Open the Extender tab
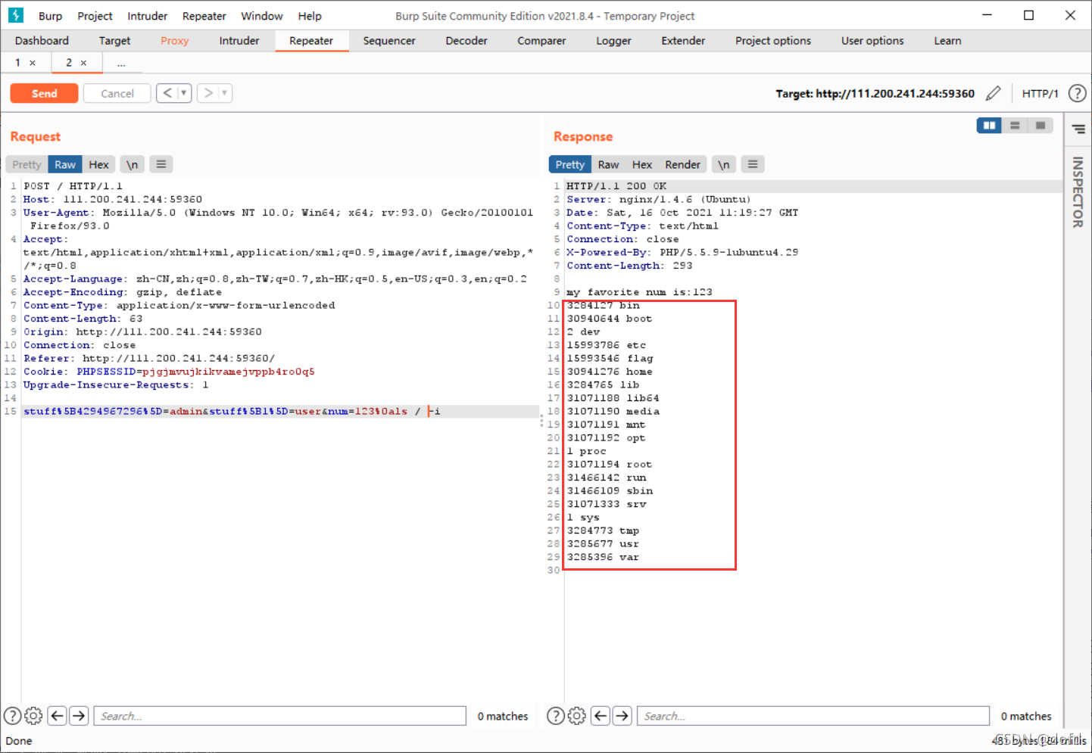The width and height of the screenshot is (1092, 753). click(683, 41)
